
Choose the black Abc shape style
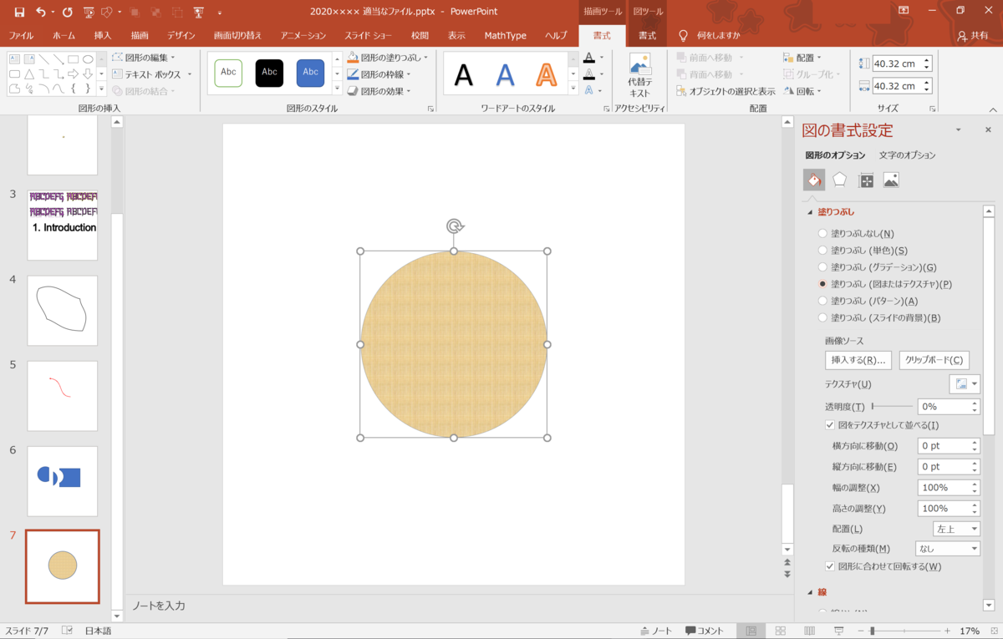(x=269, y=73)
